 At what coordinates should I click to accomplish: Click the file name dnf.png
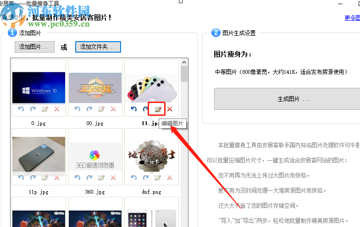coord(151,192)
